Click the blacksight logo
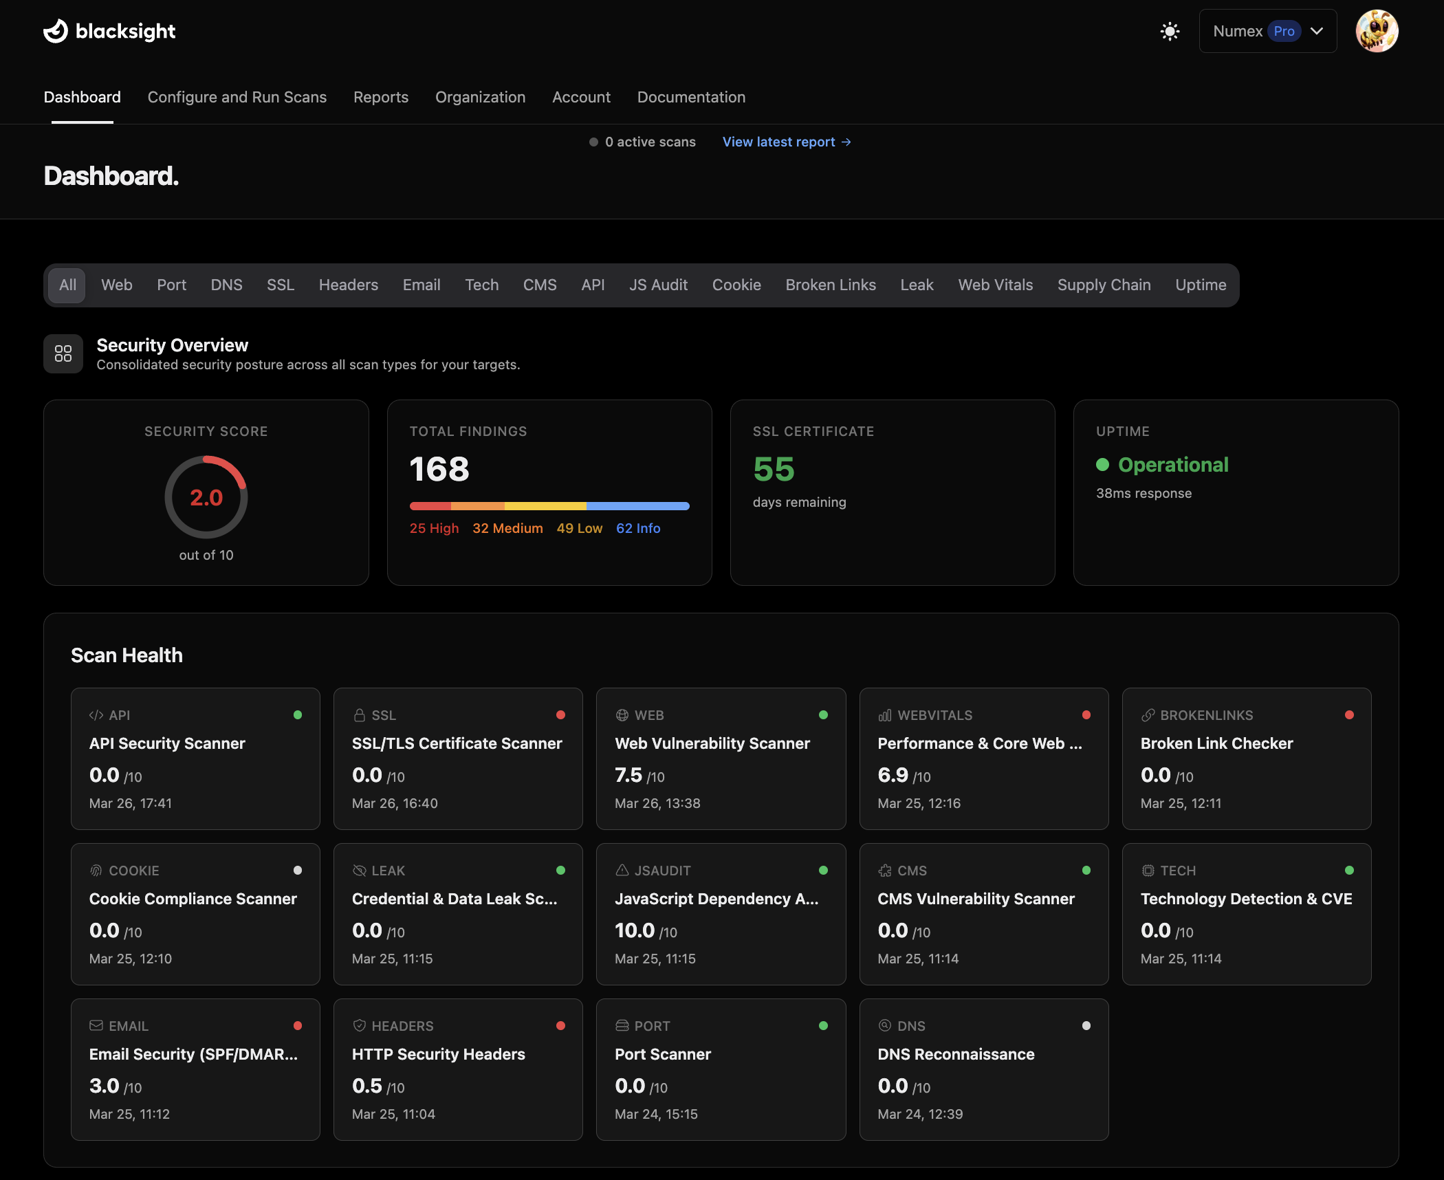1444x1180 pixels. point(109,30)
